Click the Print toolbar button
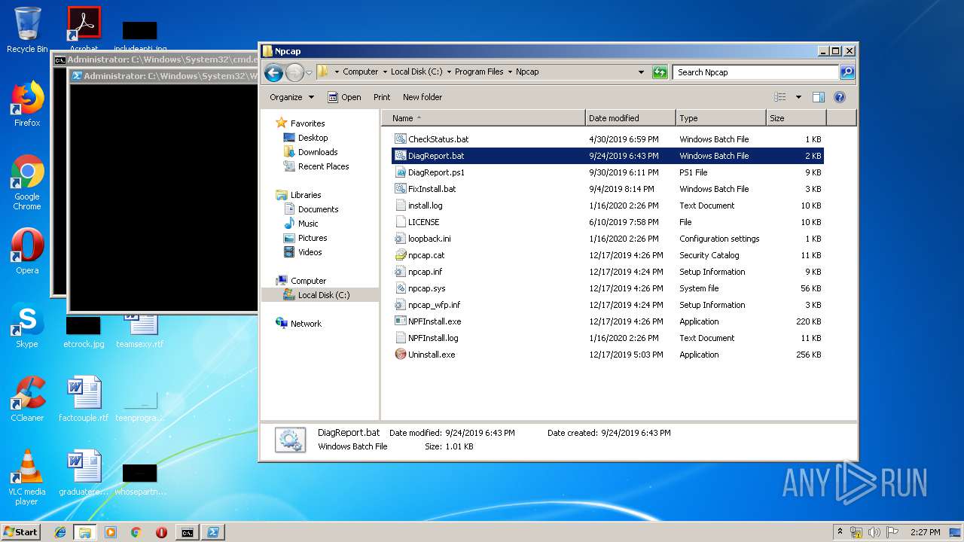Screen dimensions: 964x542 (382, 97)
